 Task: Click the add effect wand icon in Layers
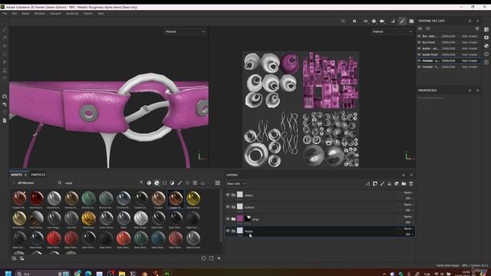pyautogui.click(x=368, y=184)
